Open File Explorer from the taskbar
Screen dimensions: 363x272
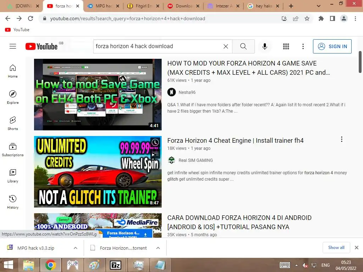click(x=28, y=265)
